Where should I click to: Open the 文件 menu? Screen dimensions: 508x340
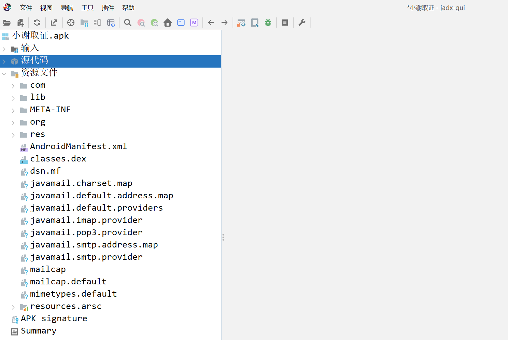click(x=26, y=8)
